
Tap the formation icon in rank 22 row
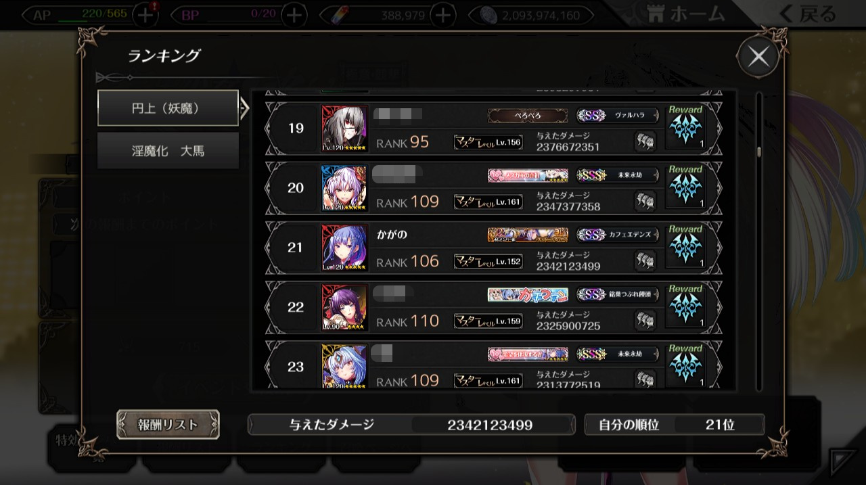pos(645,320)
